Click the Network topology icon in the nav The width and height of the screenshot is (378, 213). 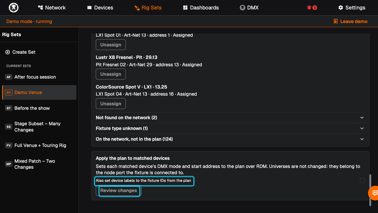[x=40, y=8]
